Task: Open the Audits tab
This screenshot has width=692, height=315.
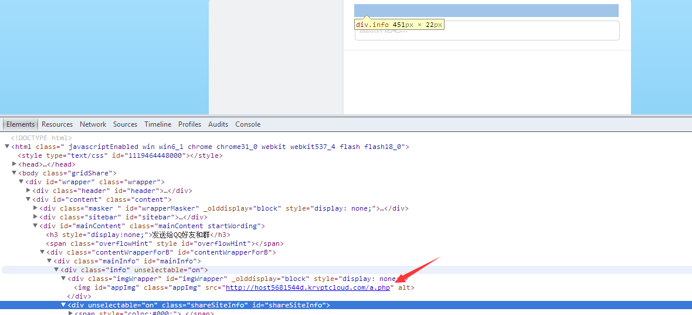Action: [x=218, y=124]
